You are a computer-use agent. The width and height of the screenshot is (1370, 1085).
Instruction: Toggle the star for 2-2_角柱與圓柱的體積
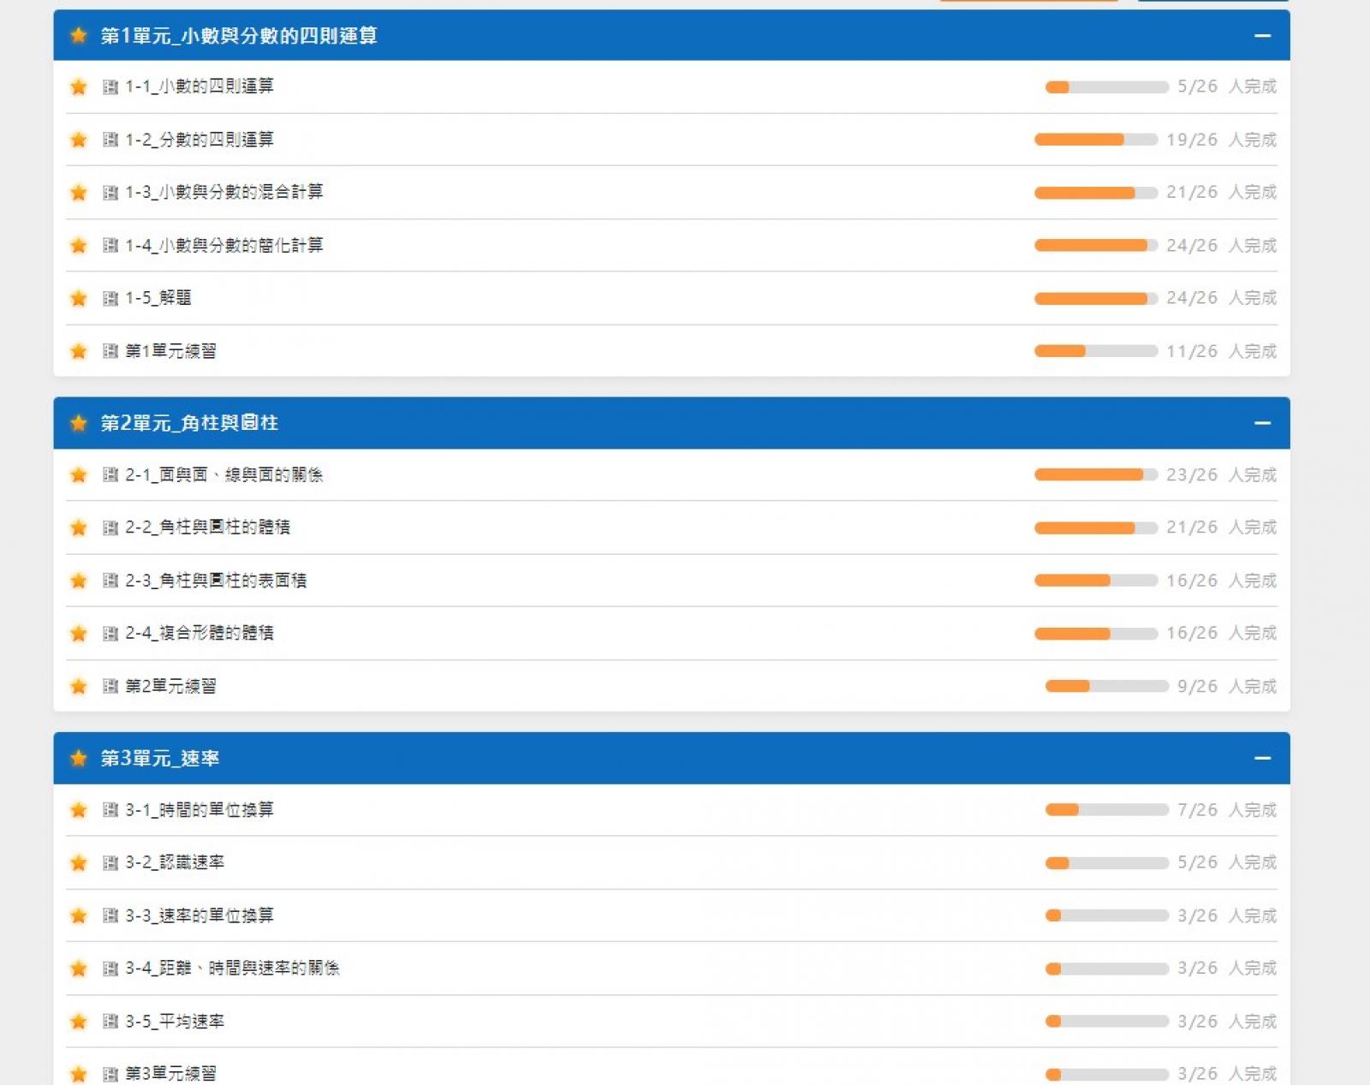coord(79,528)
